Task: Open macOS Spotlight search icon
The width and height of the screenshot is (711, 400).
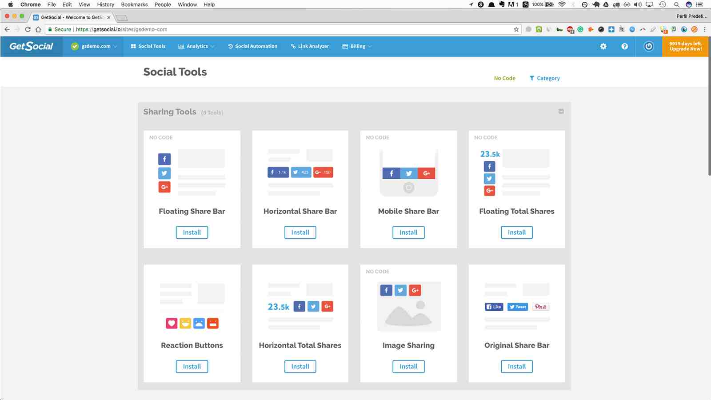Action: click(676, 4)
